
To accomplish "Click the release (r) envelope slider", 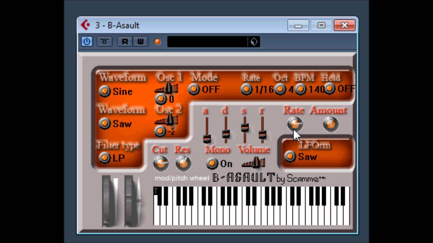I will click(x=262, y=130).
